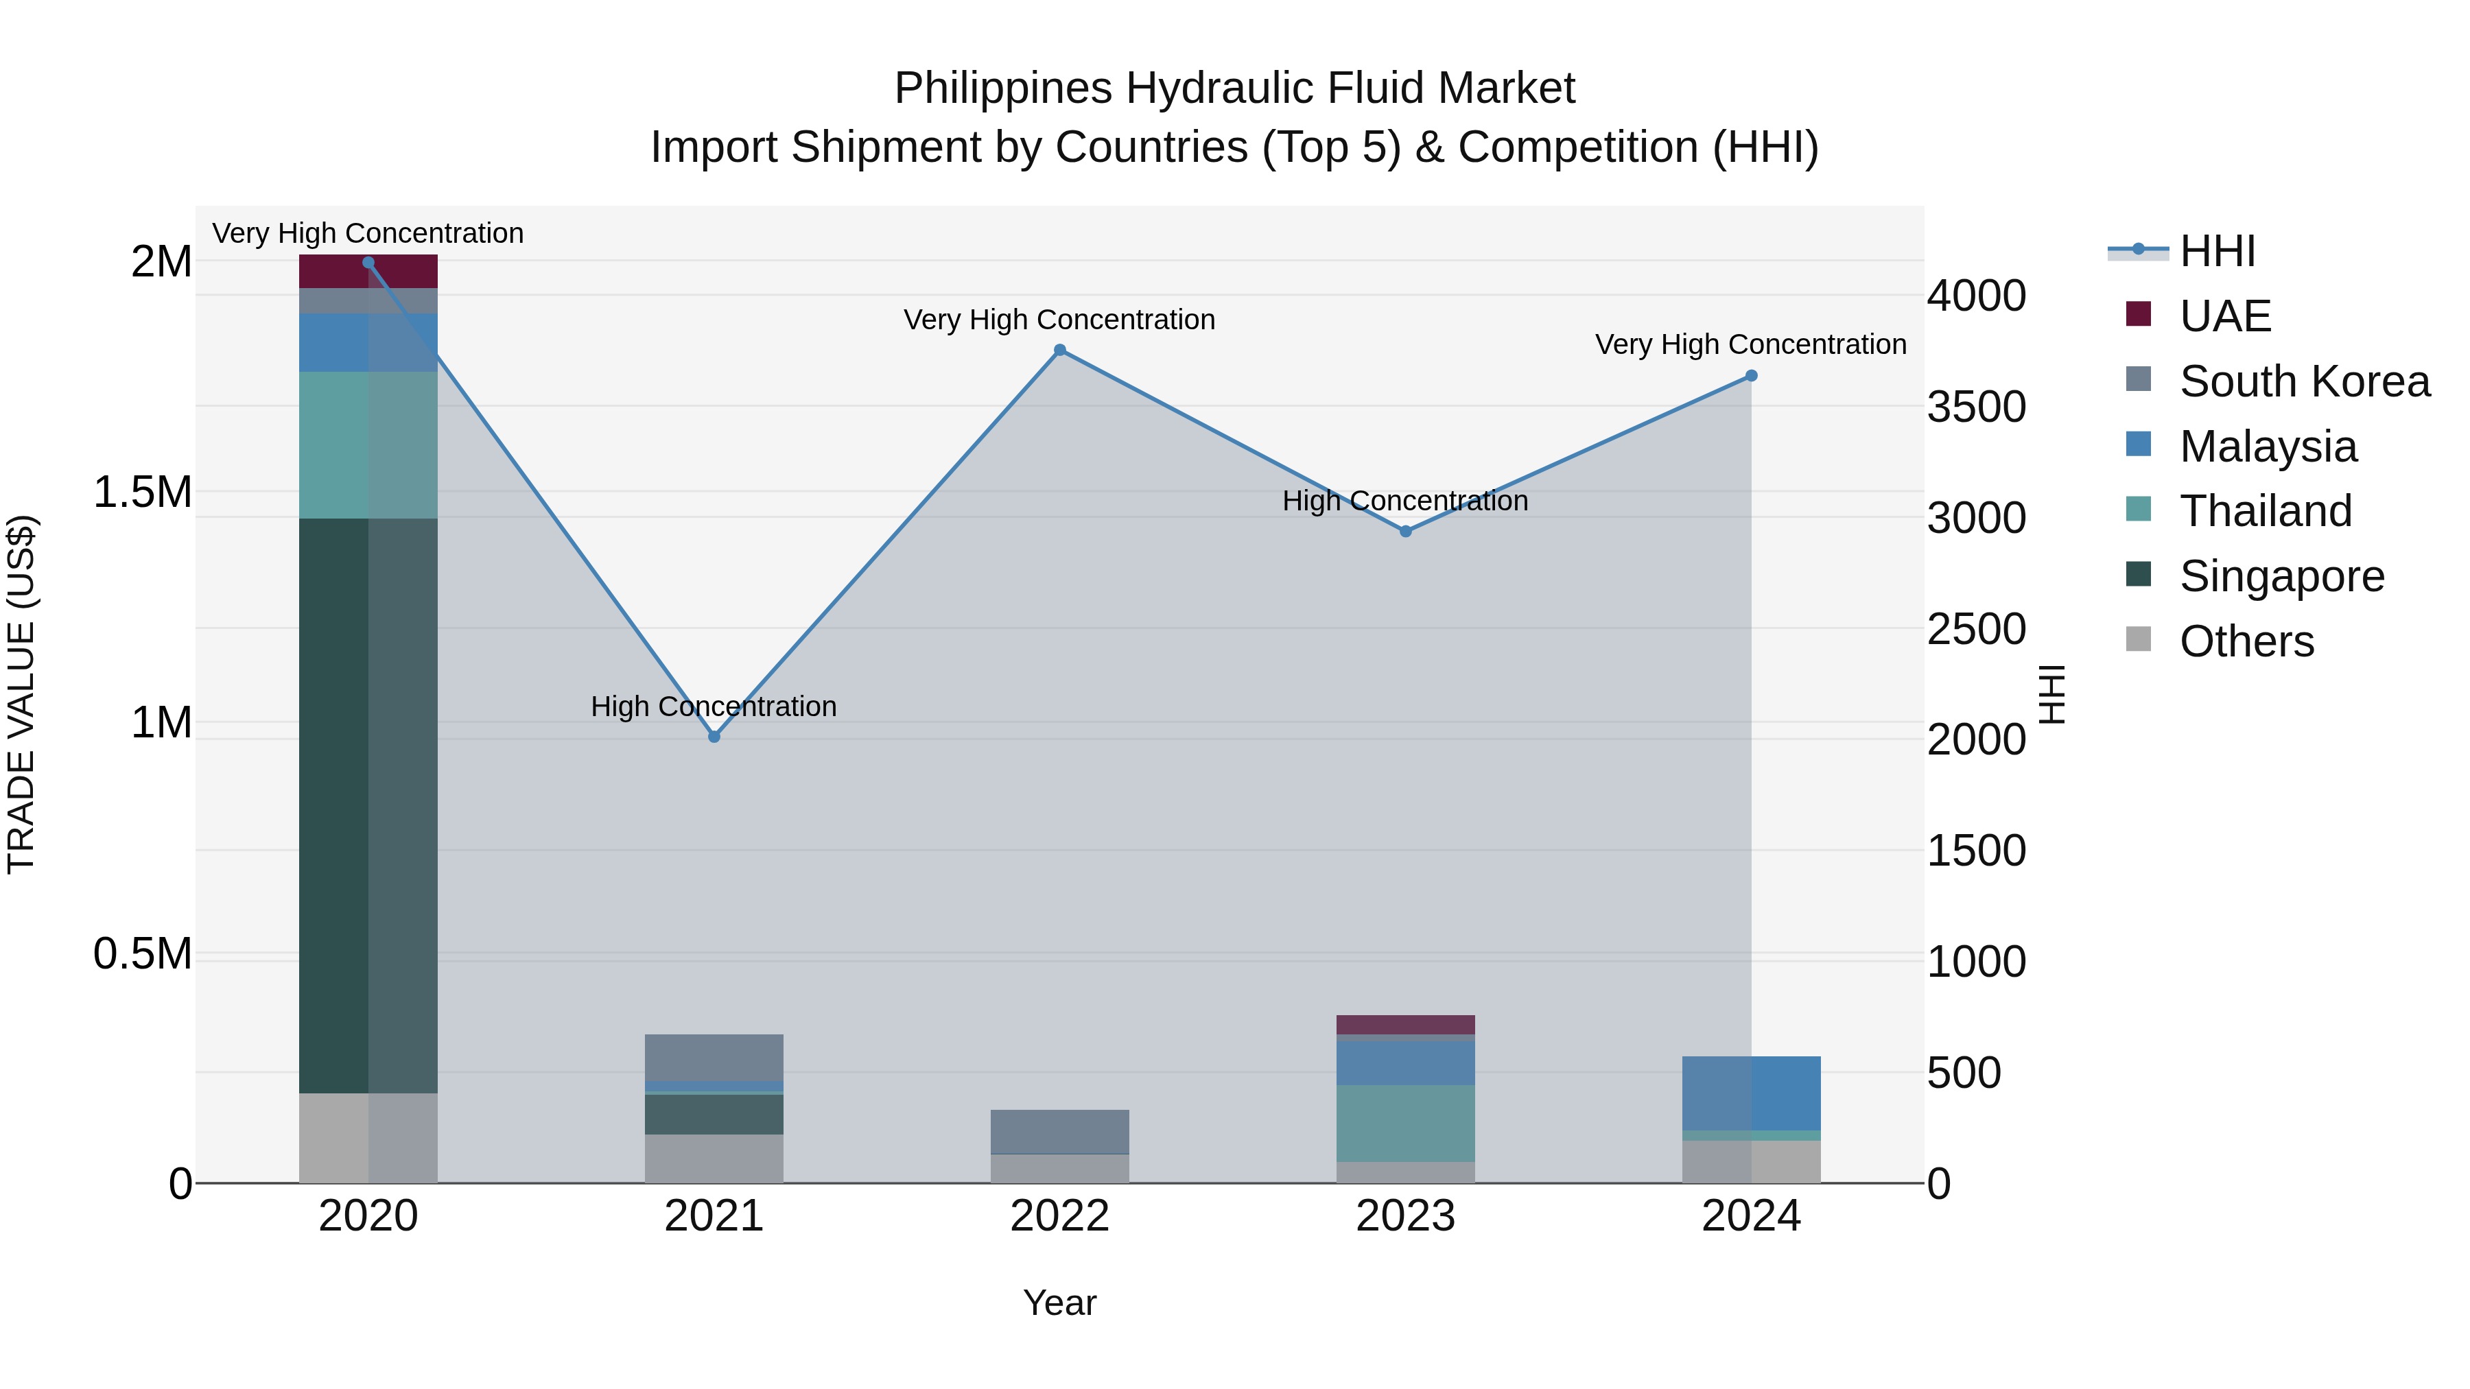
Task: Click the 2022 x-axis year label
Action: click(1059, 1216)
